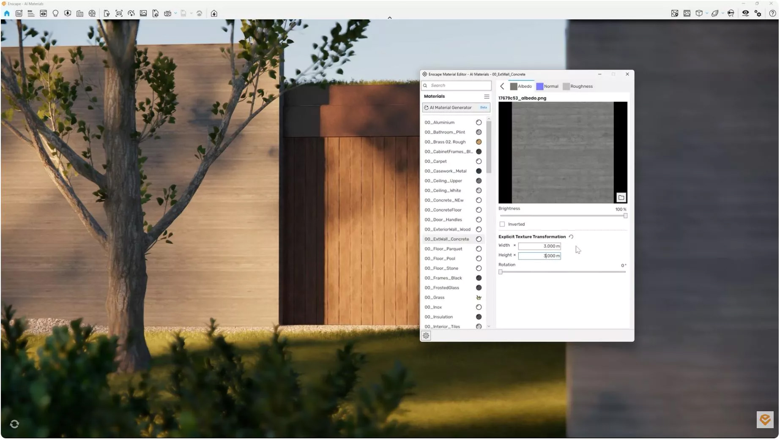Image resolution: width=780 pixels, height=440 pixels.
Task: Click the framed eye icon, fourth in toolbar
Action: click(x=43, y=14)
